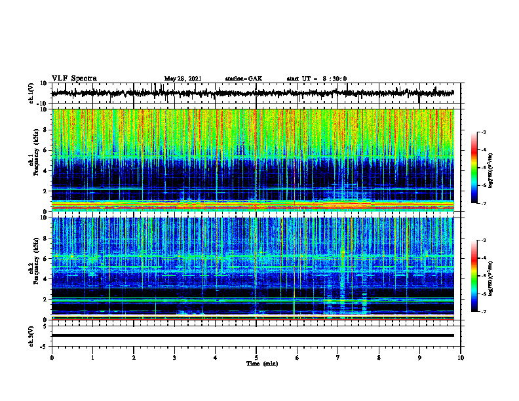Click inside the ch.2 frequency spectrogram
The image size is (519, 401).
click(252, 269)
